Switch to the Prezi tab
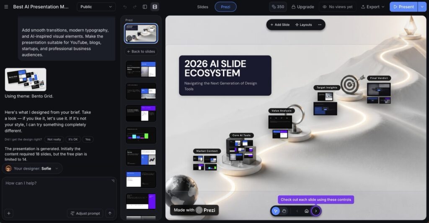The width and height of the screenshot is (429, 223). click(225, 7)
